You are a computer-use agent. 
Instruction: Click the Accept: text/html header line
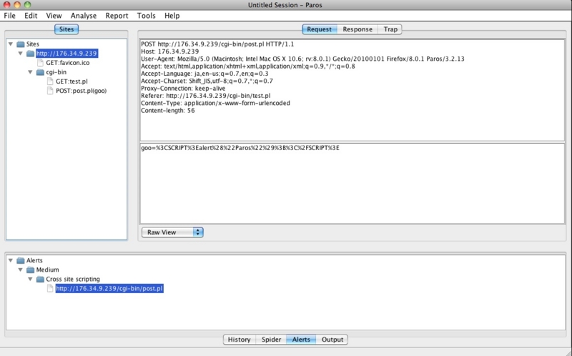[x=248, y=66]
